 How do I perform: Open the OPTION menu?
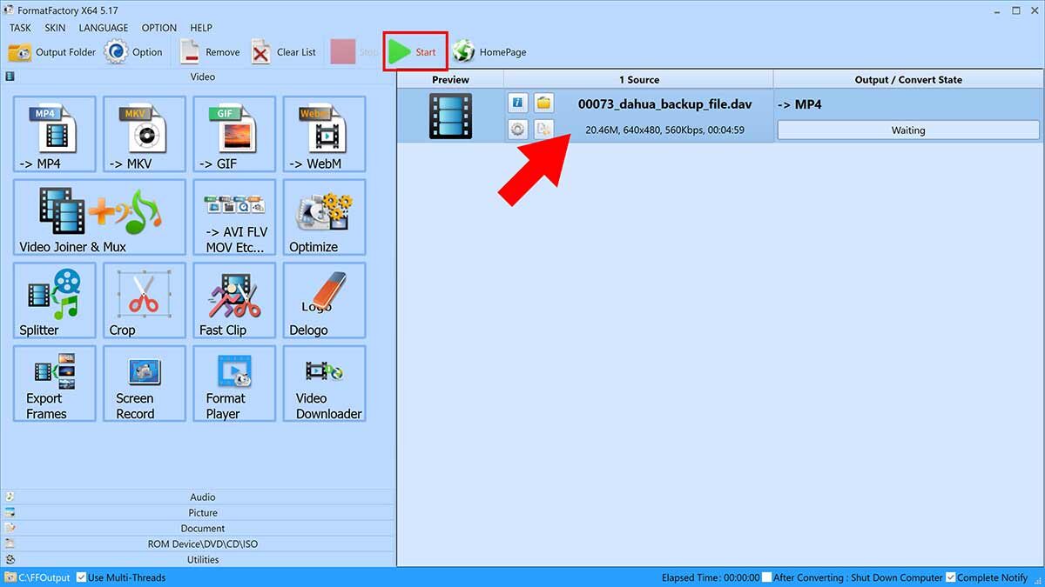158,27
